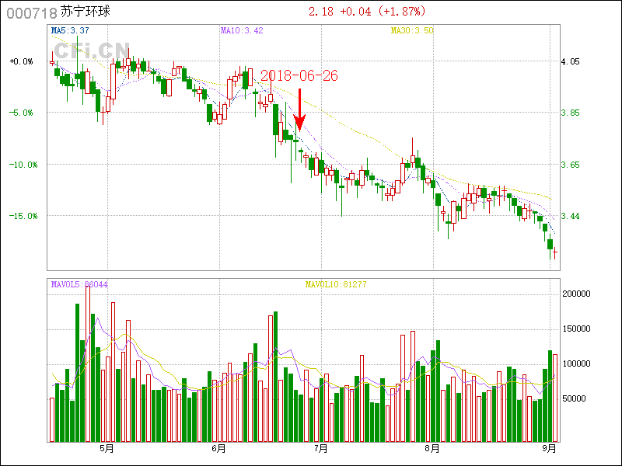Viewport: 622px width, 466px height.
Task: Click the MA5:3.37 indicator label
Action: [x=69, y=30]
